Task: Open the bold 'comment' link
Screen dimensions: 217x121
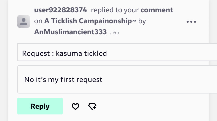Action: 157,10
